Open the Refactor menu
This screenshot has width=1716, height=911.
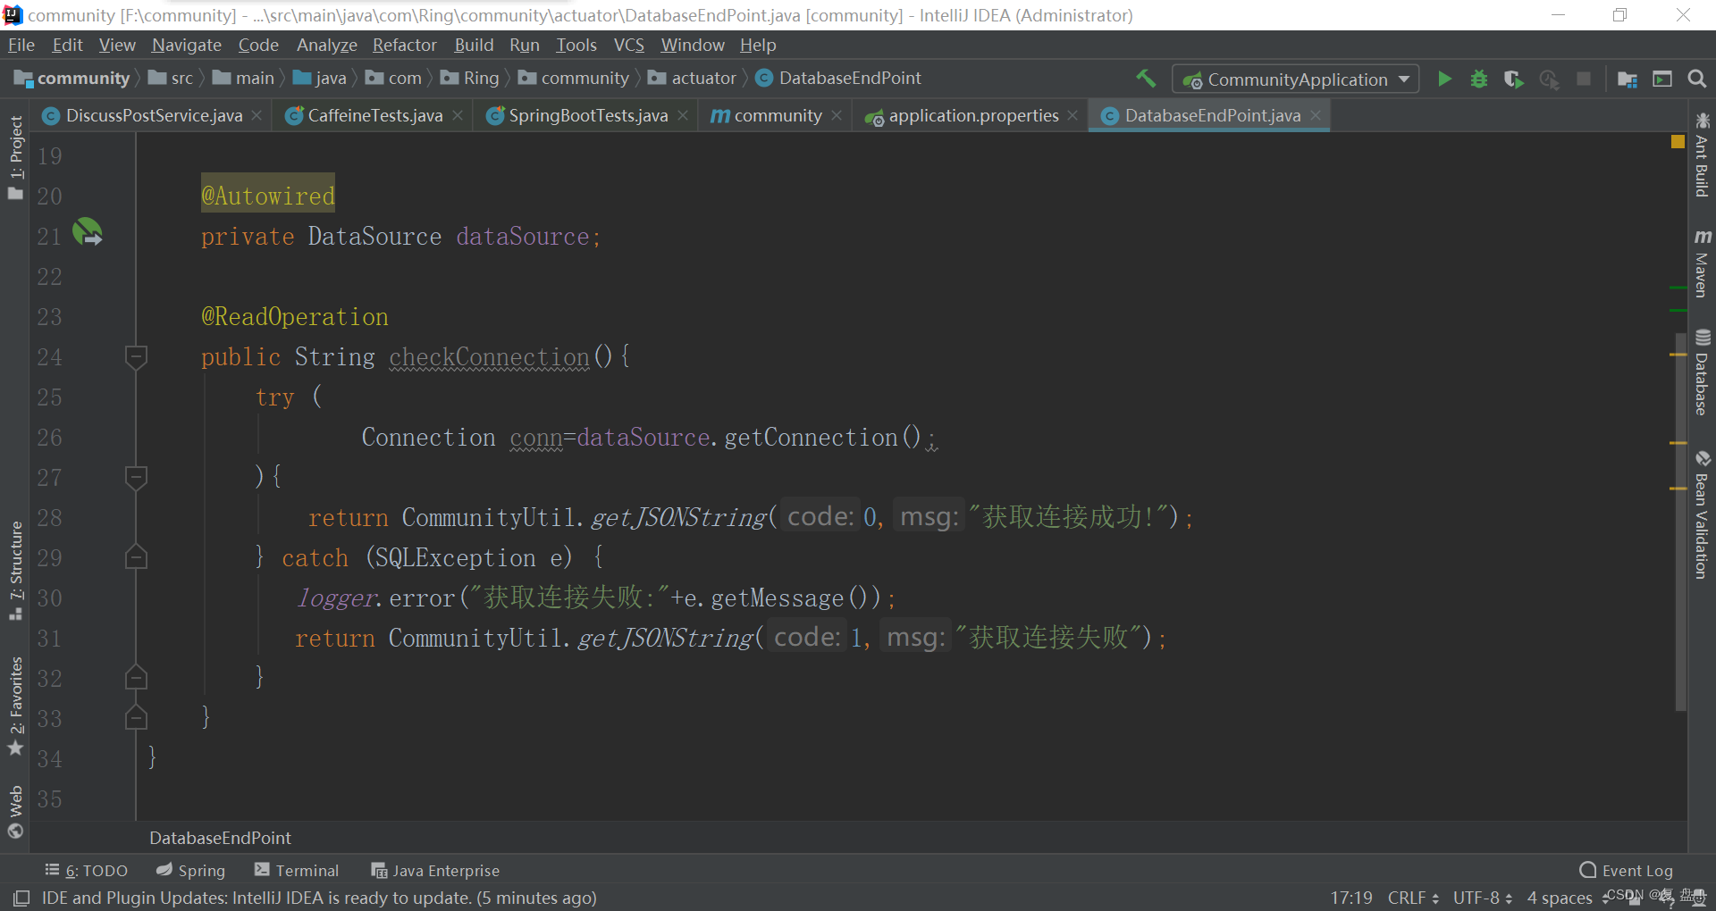pyautogui.click(x=404, y=45)
